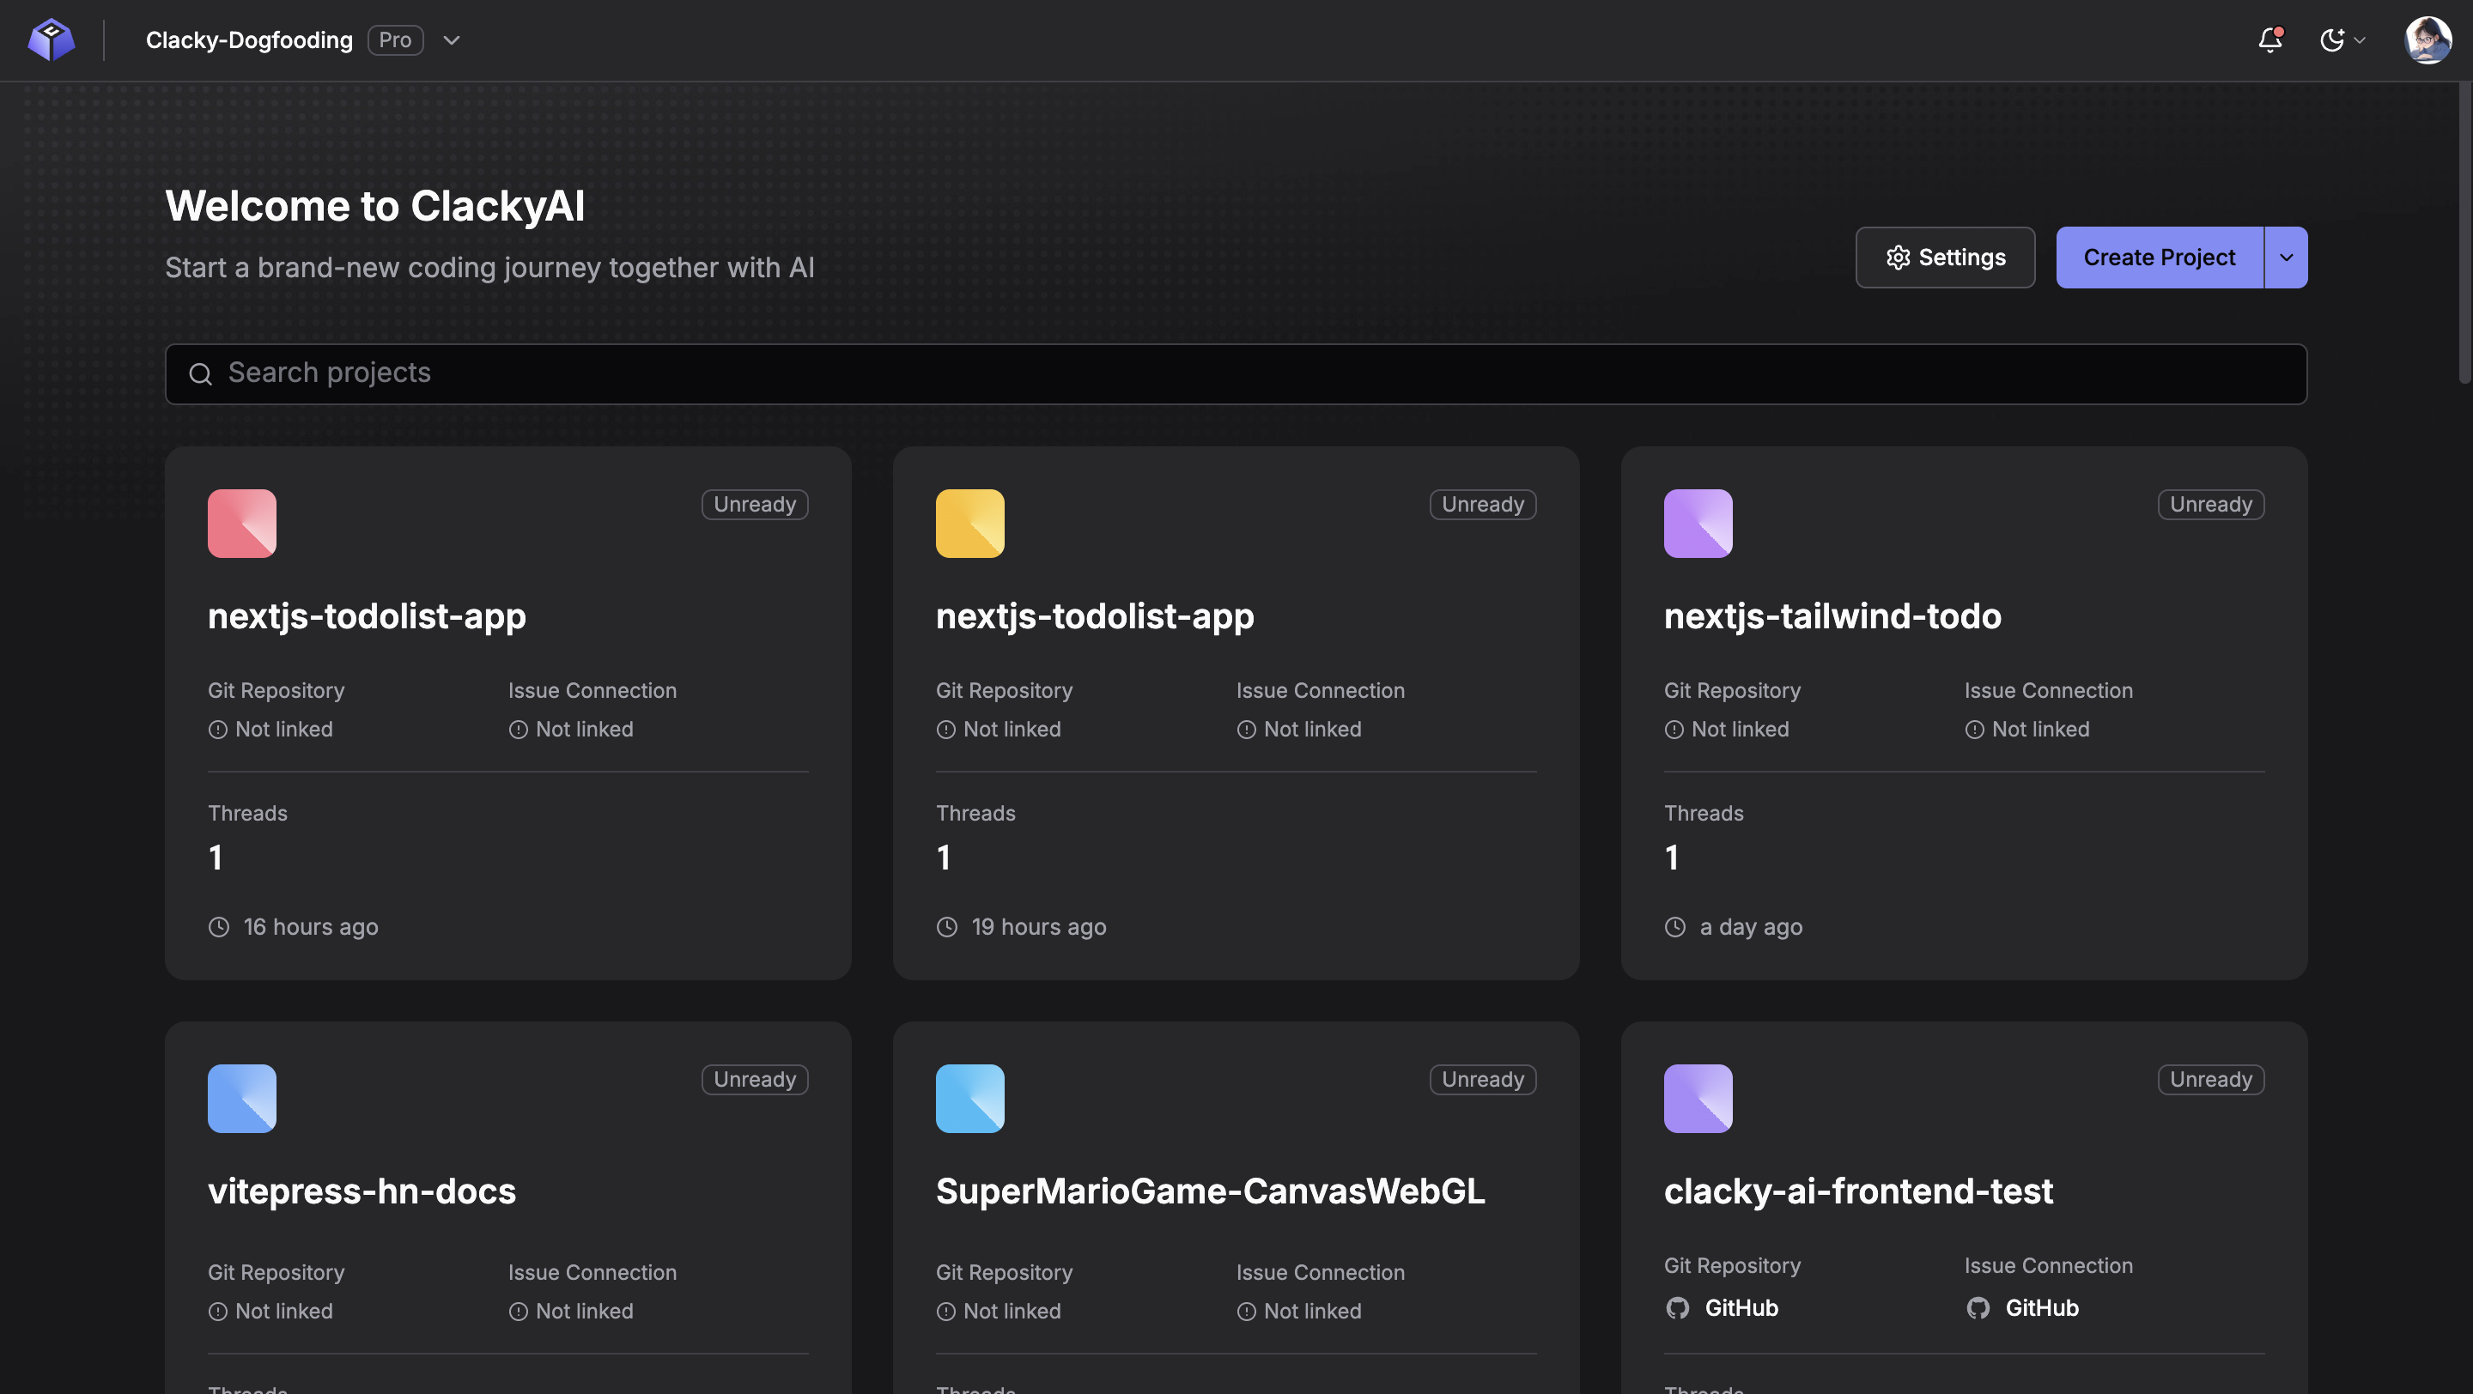Click Git Repository Not linked on nextjs-tailwind-todo

pyautogui.click(x=1726, y=729)
